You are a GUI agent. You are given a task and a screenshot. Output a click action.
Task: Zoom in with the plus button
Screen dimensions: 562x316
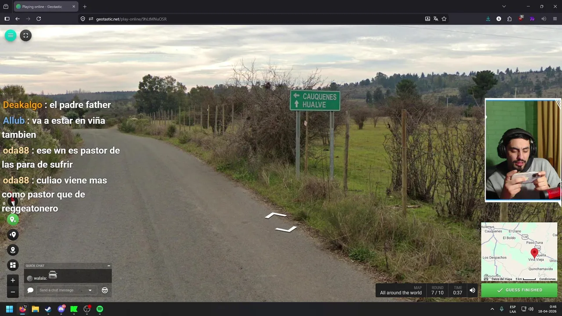point(13,280)
